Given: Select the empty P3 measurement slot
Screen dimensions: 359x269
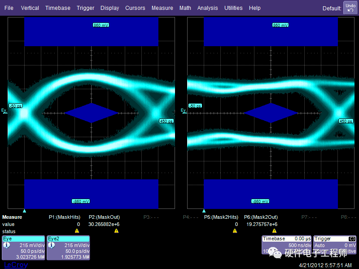Looking at the screenshot, I should click(151, 217).
